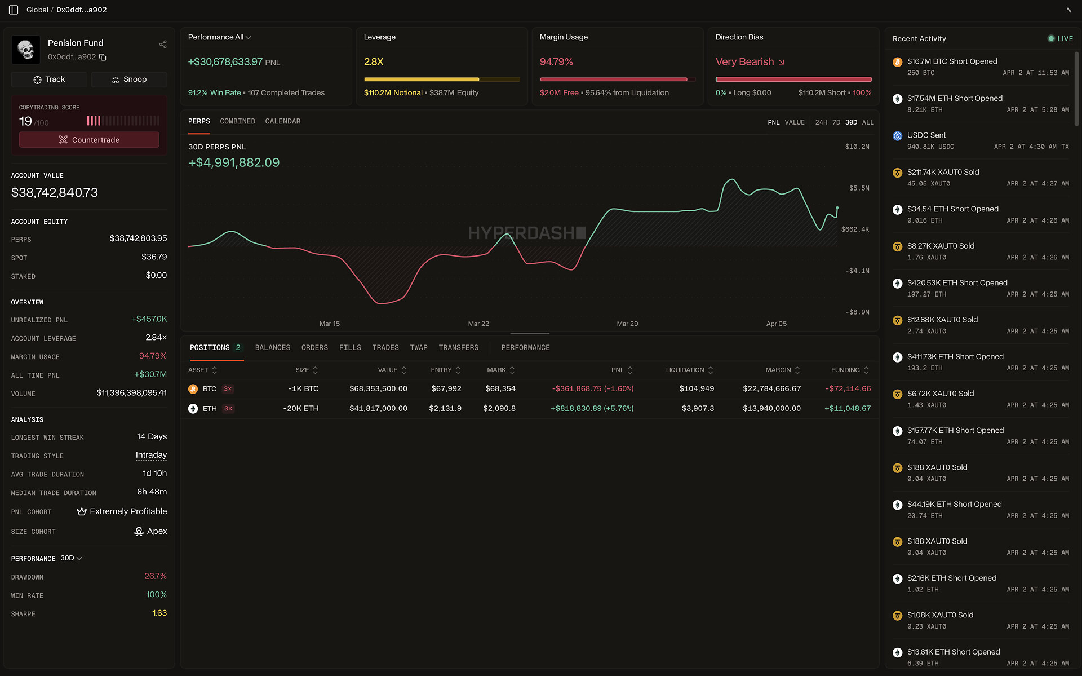Select the 7D time range
The image size is (1082, 676).
coord(836,122)
